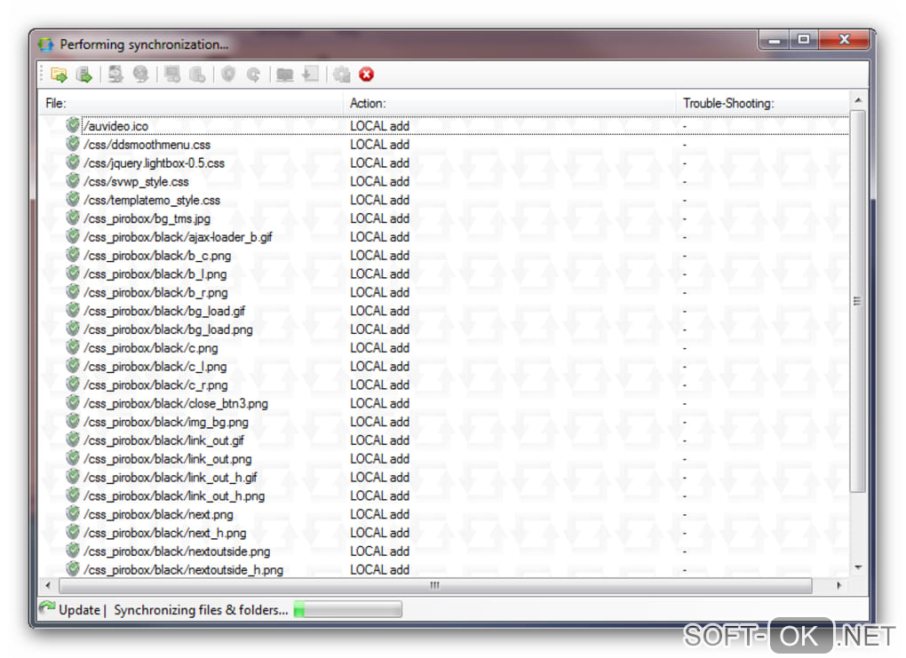Click the shield icon beside /css_pirobox/black/b_c.png
906x658 pixels.
tap(73, 254)
